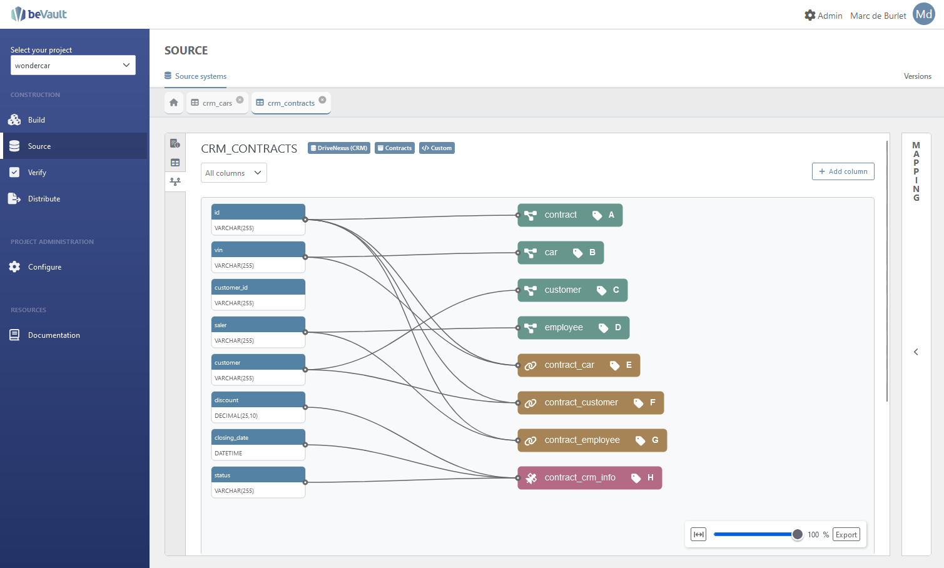Click the link icon on contract_car node

tap(530, 365)
